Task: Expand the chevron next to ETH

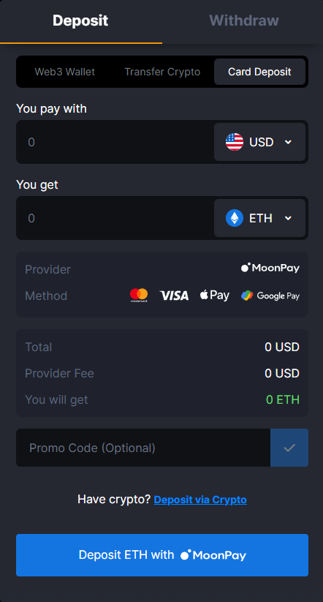Action: tap(288, 218)
